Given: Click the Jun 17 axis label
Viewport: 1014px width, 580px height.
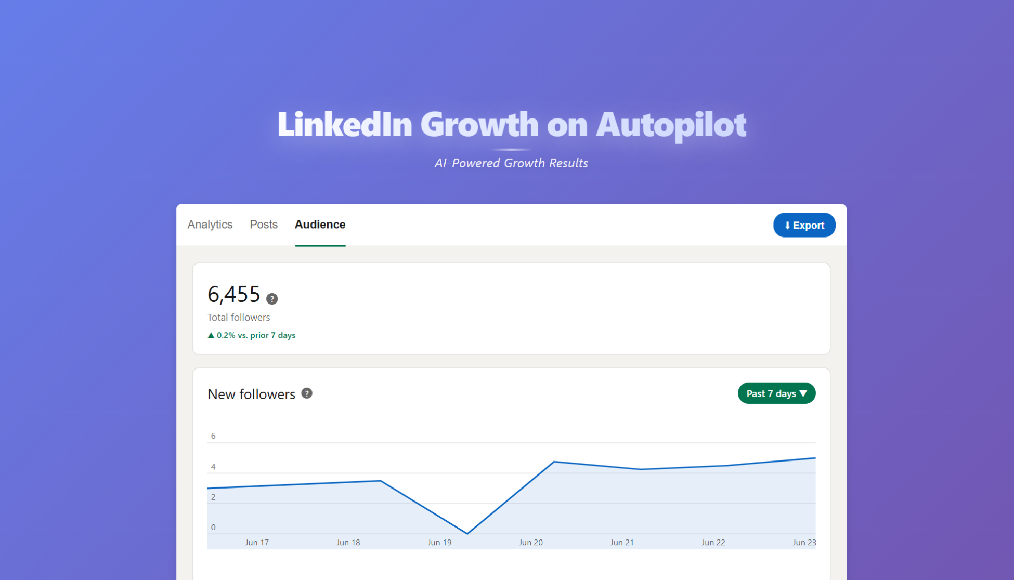Looking at the screenshot, I should pos(257,542).
